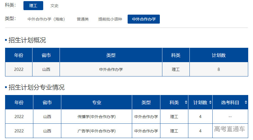Select the 广告学(中外合作办学) major cell
The image size is (253, 140).
(97, 131)
